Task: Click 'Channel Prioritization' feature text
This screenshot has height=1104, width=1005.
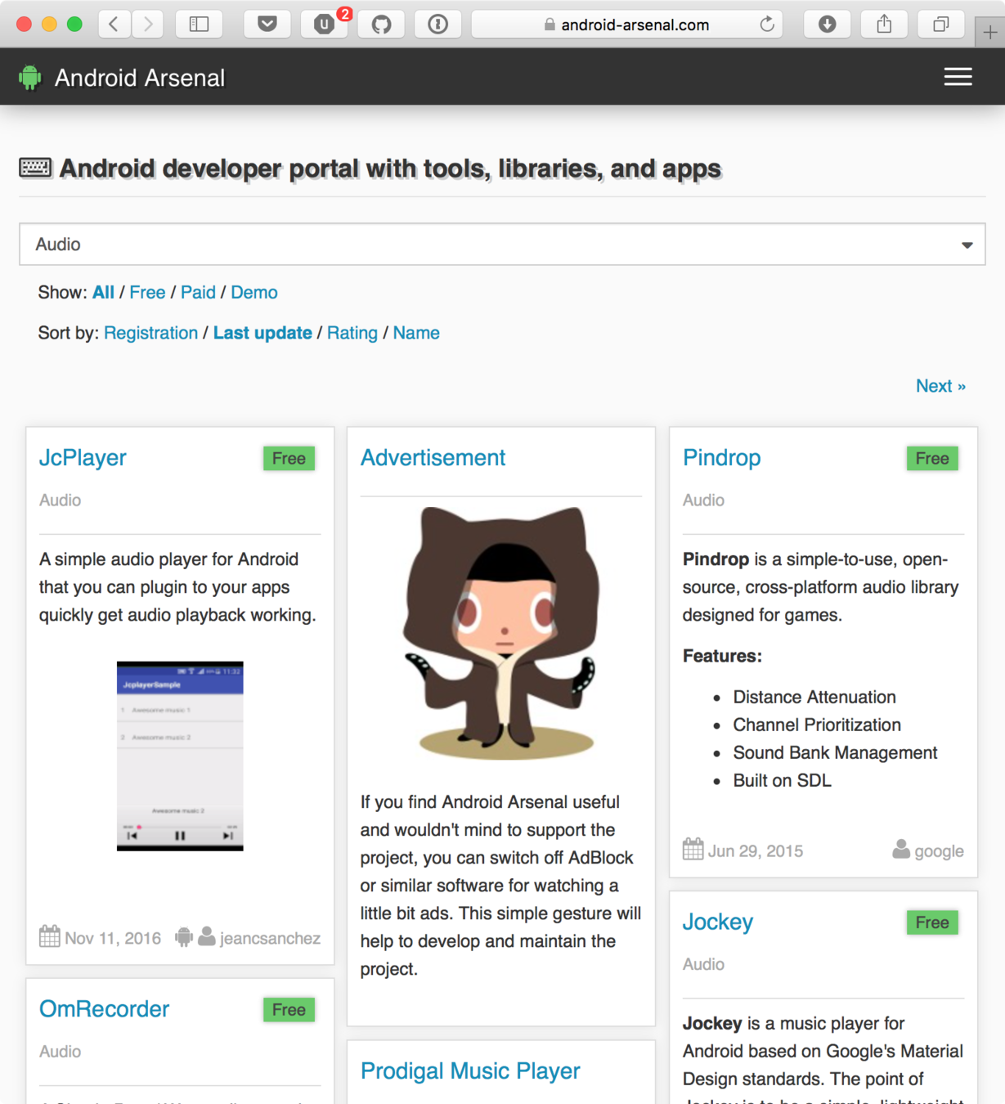Action: (817, 725)
